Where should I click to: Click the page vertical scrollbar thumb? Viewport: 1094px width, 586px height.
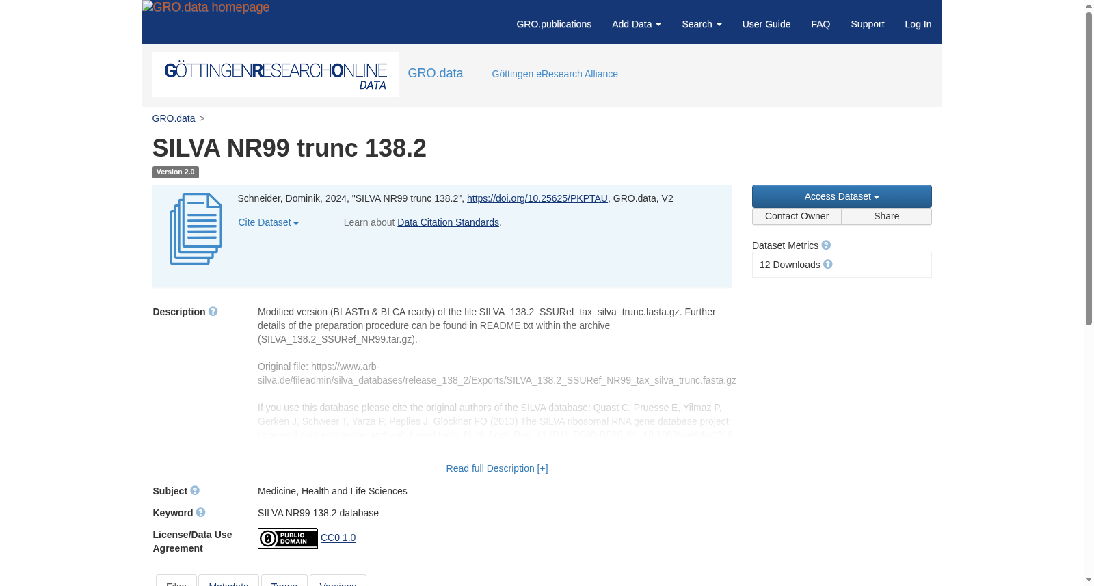[x=1089, y=169]
